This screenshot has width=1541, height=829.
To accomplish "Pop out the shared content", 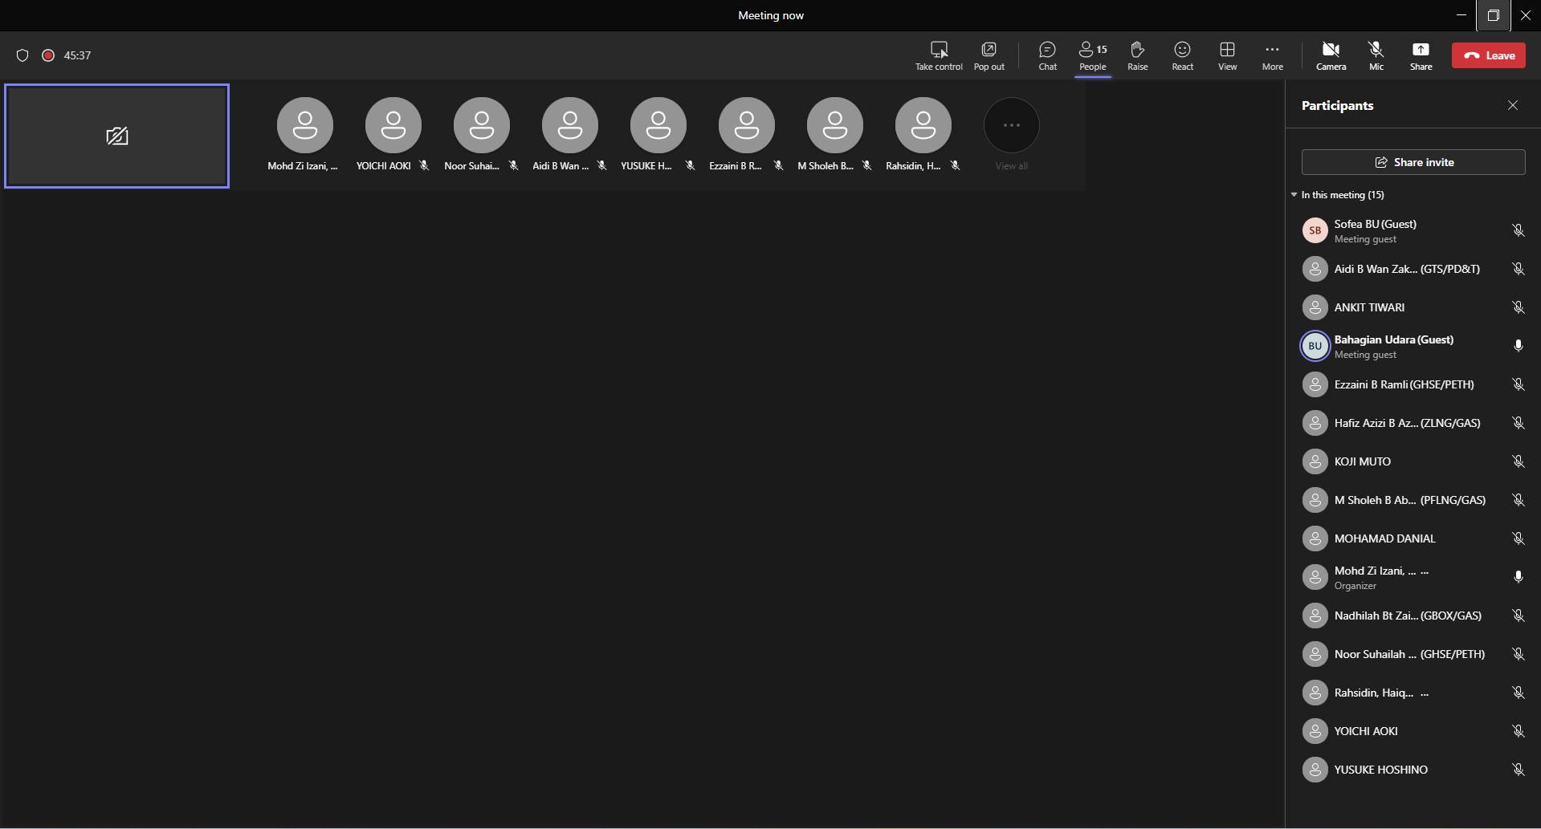I will pyautogui.click(x=989, y=55).
